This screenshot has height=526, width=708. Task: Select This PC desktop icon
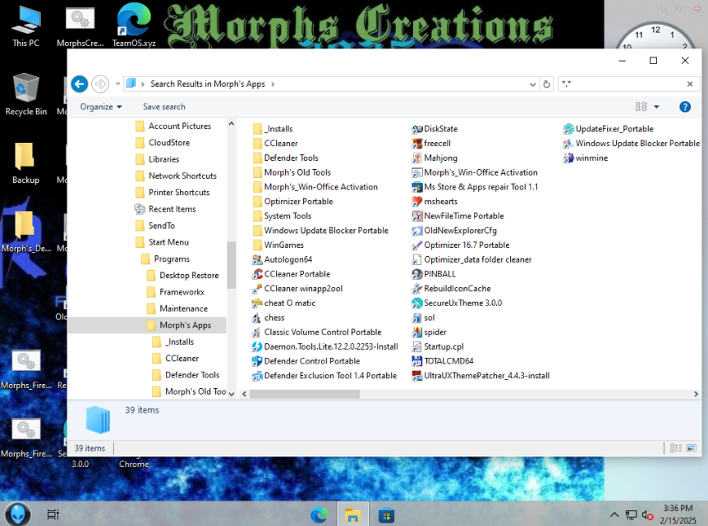coord(25,26)
